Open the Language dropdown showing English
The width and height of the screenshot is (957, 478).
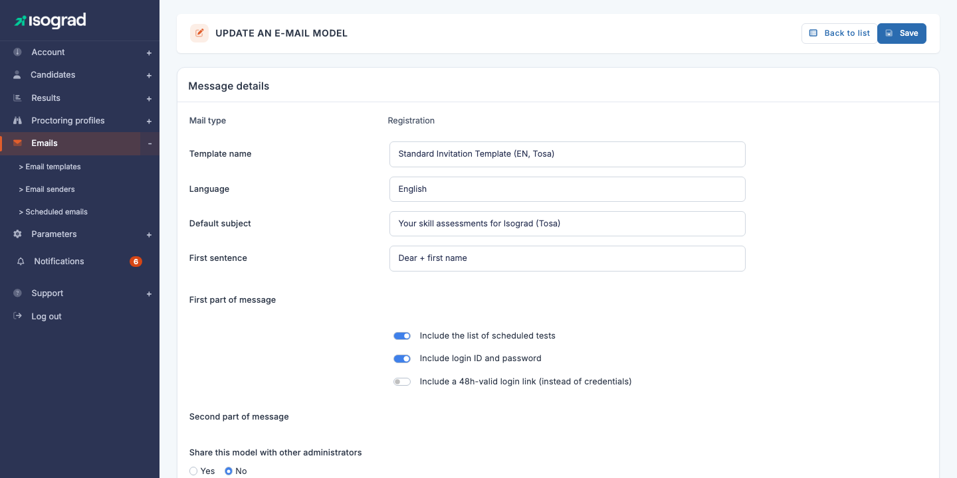pyautogui.click(x=568, y=189)
